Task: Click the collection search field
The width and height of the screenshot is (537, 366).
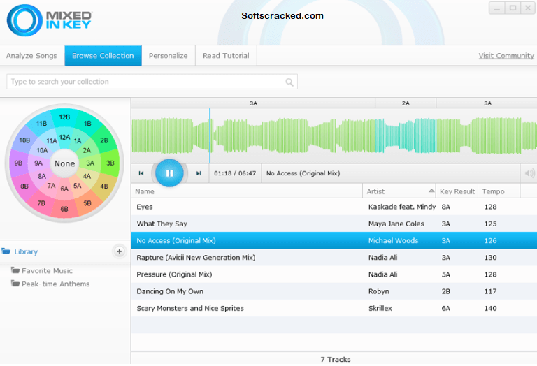Action: pyautogui.click(x=152, y=82)
